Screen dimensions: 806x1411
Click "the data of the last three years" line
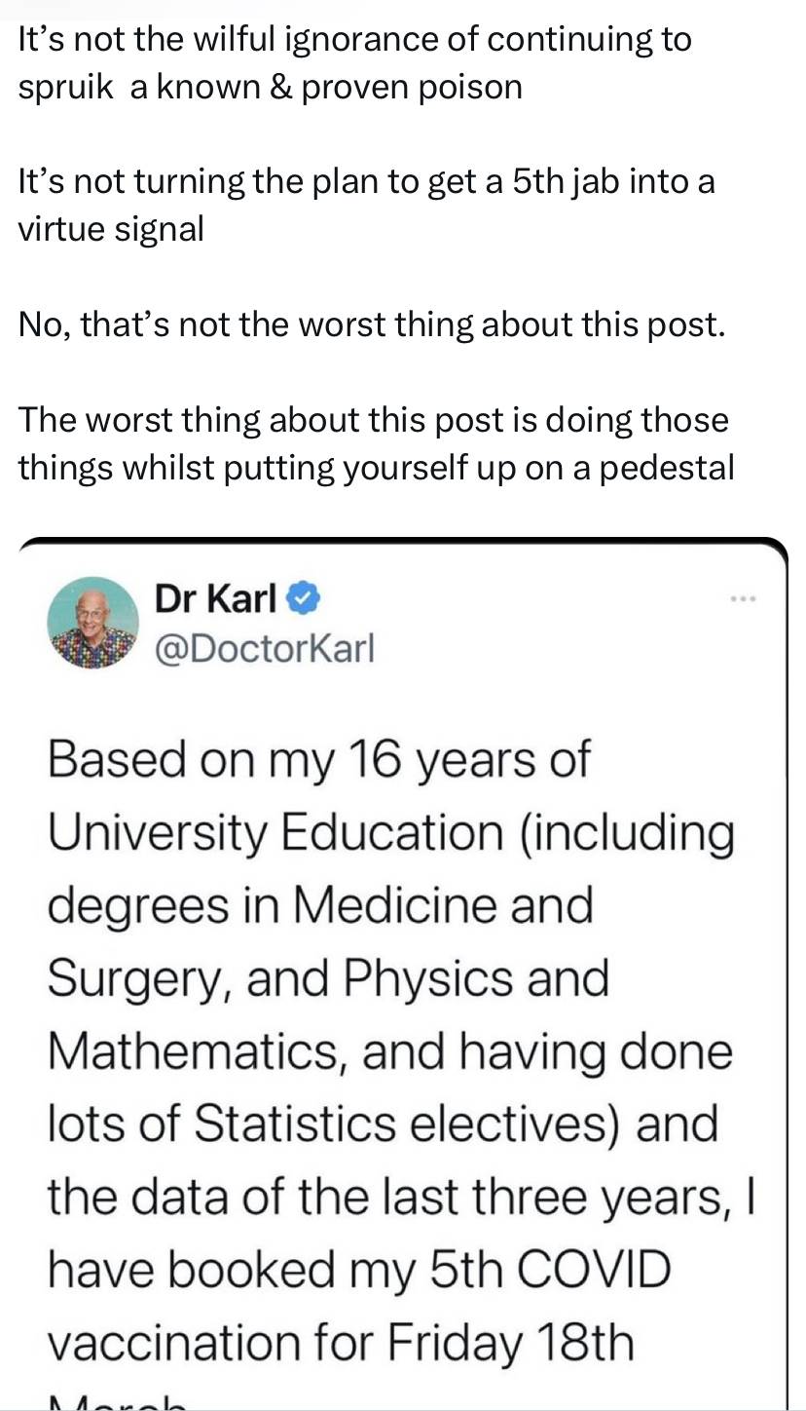(401, 1197)
